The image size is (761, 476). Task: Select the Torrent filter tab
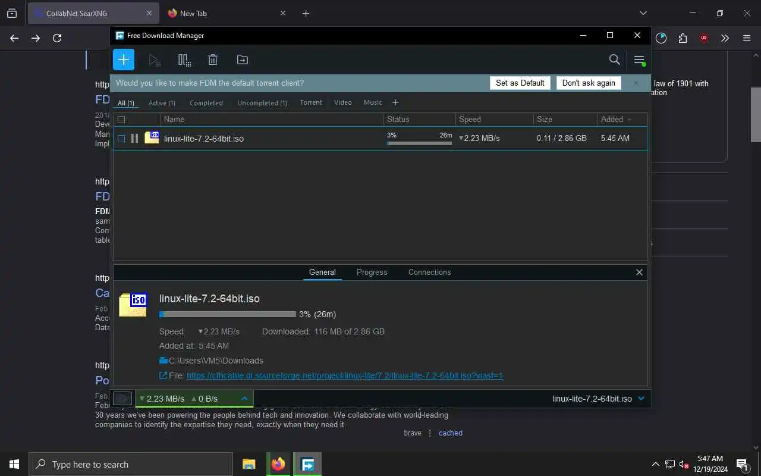[x=311, y=102]
